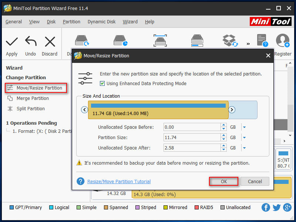This screenshot has height=222, width=296.
Task: Close the Move/Resize Partition dialog
Action: 268,55
